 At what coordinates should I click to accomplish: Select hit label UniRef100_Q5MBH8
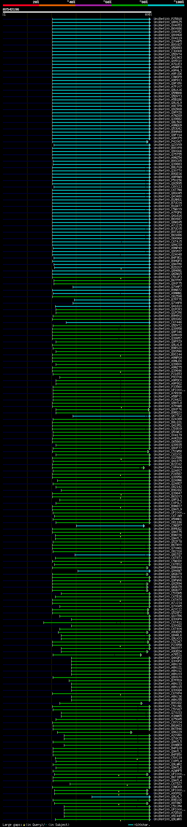(x=167, y=93)
